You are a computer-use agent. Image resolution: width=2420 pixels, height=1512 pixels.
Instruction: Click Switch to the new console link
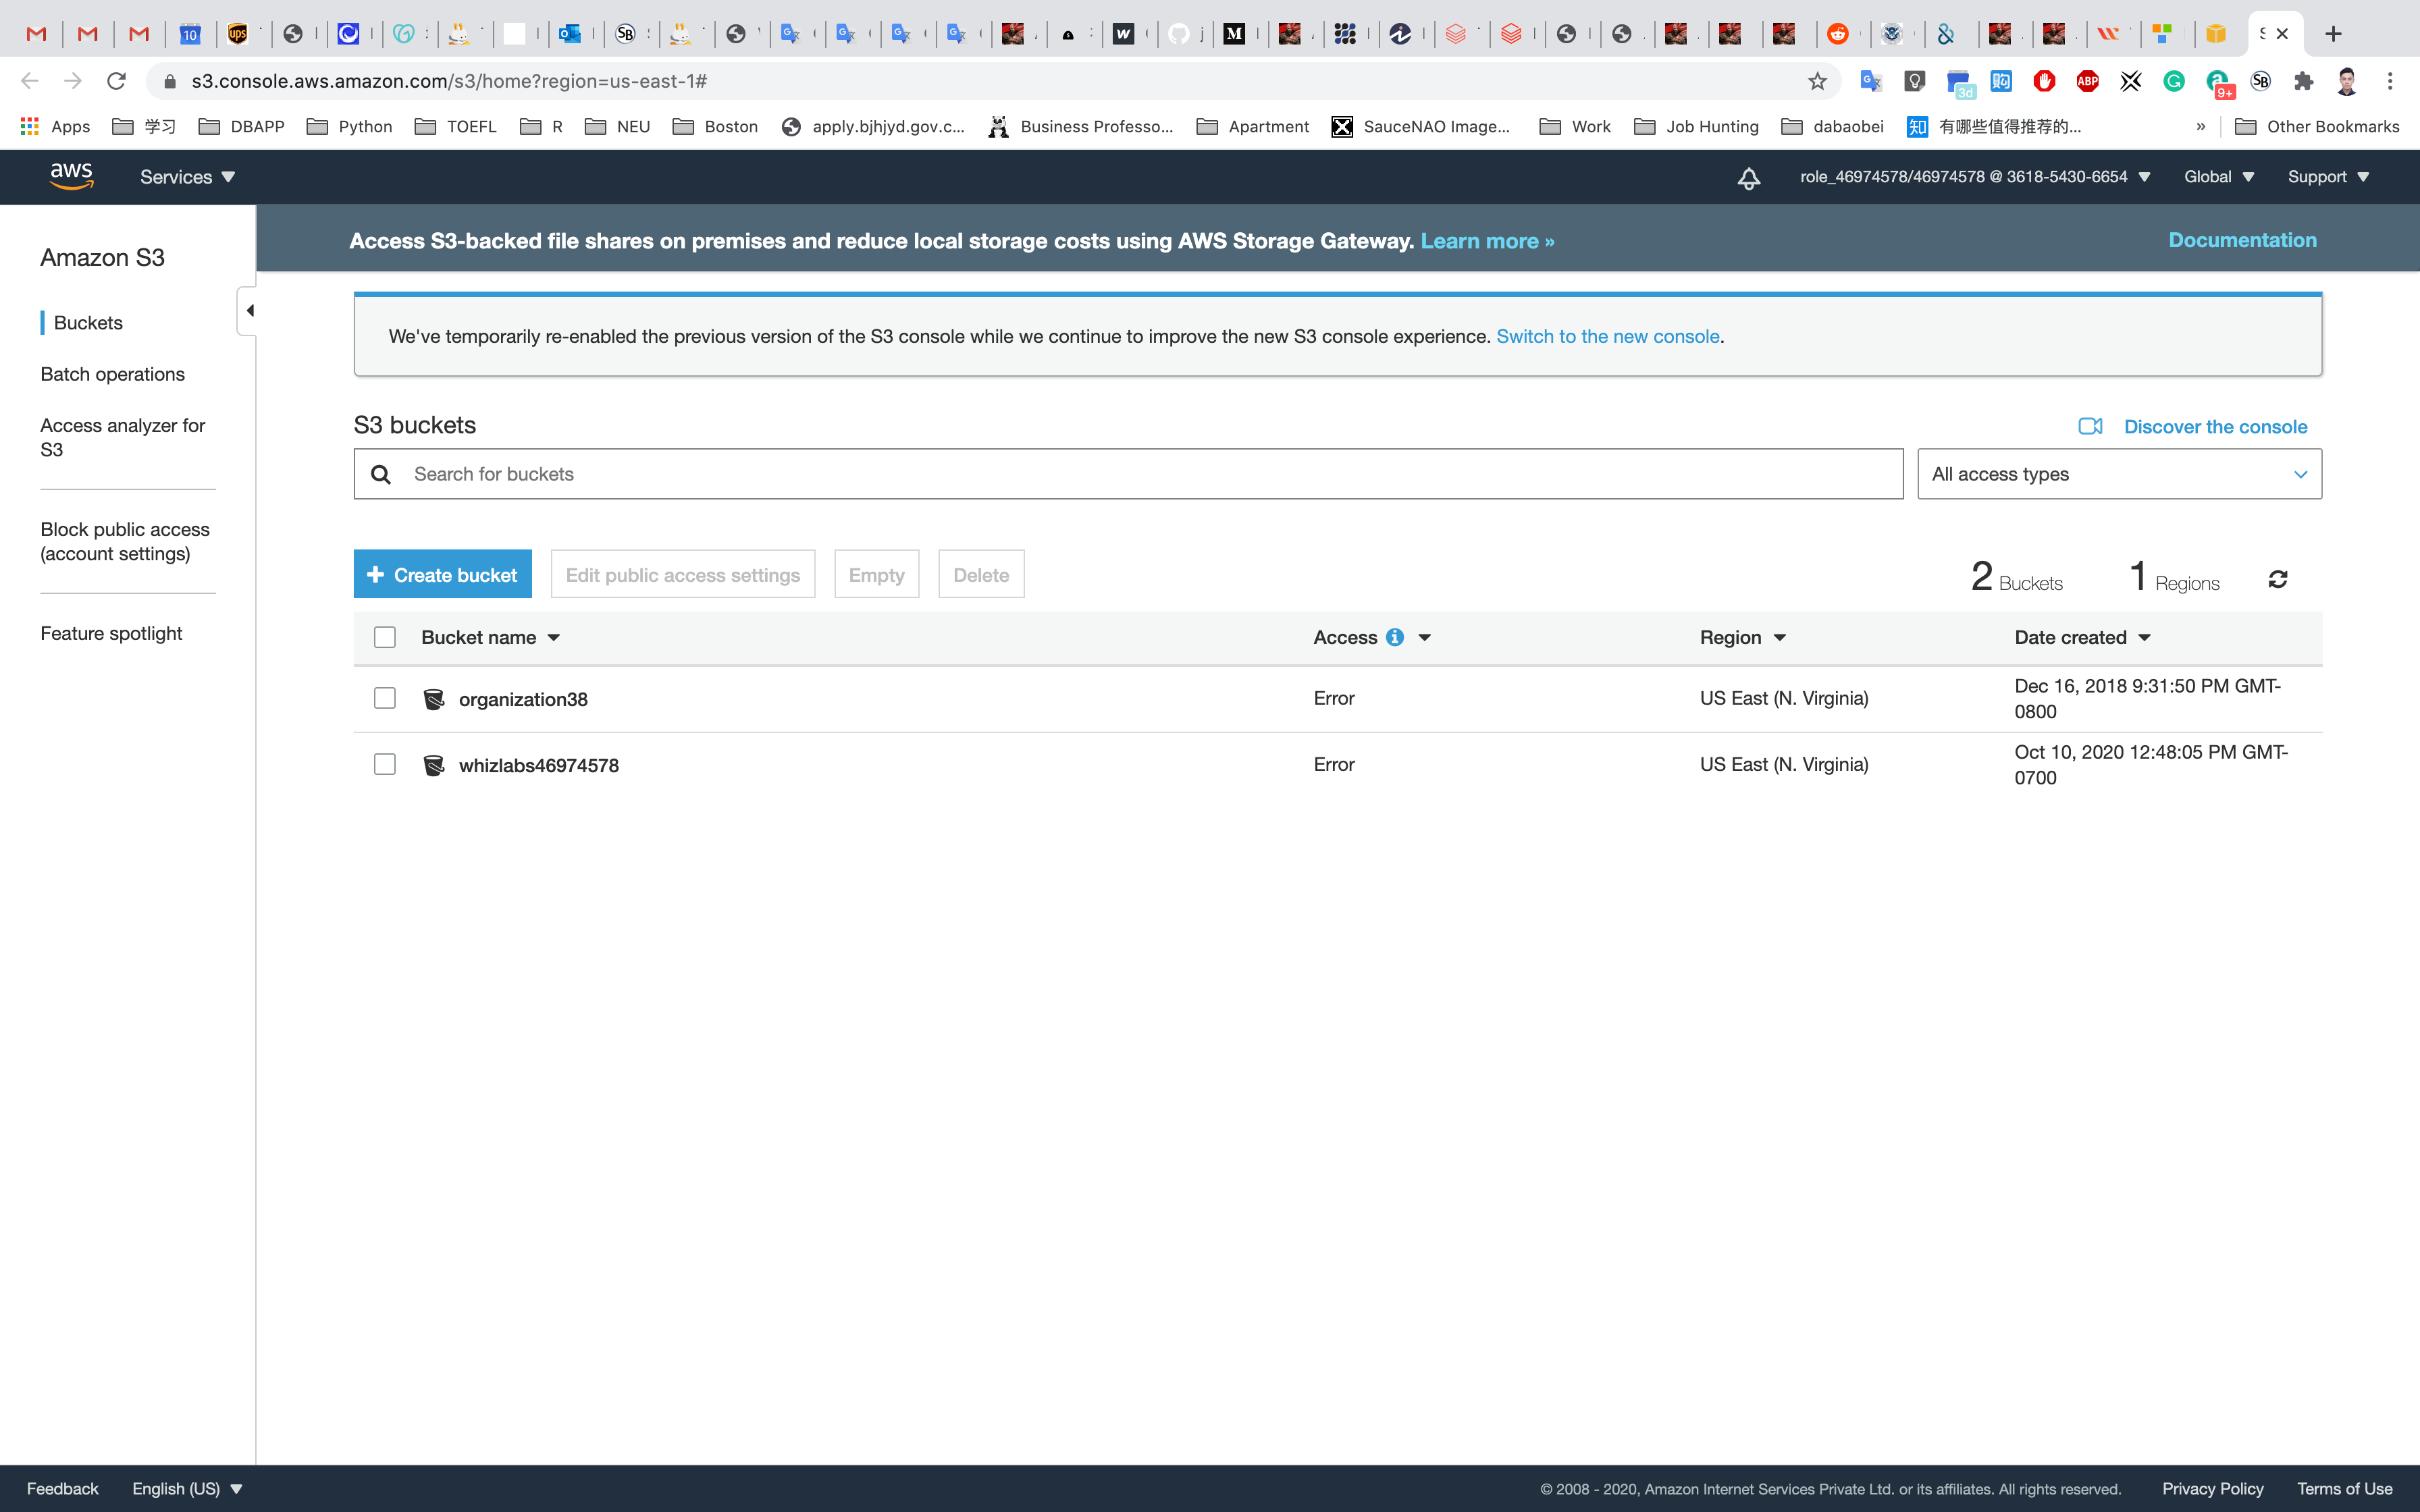tap(1607, 336)
